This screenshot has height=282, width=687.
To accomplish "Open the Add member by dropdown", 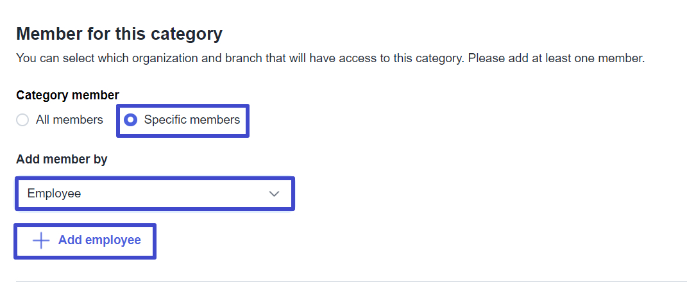I will coord(154,194).
